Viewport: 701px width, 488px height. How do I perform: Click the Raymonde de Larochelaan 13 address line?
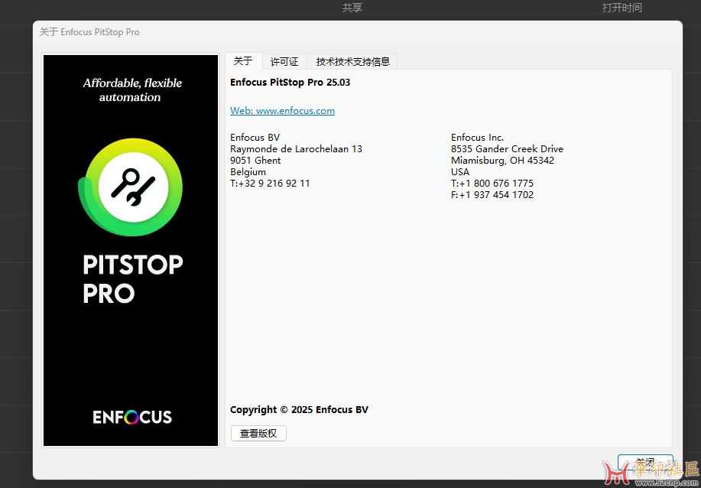pyautogui.click(x=296, y=149)
